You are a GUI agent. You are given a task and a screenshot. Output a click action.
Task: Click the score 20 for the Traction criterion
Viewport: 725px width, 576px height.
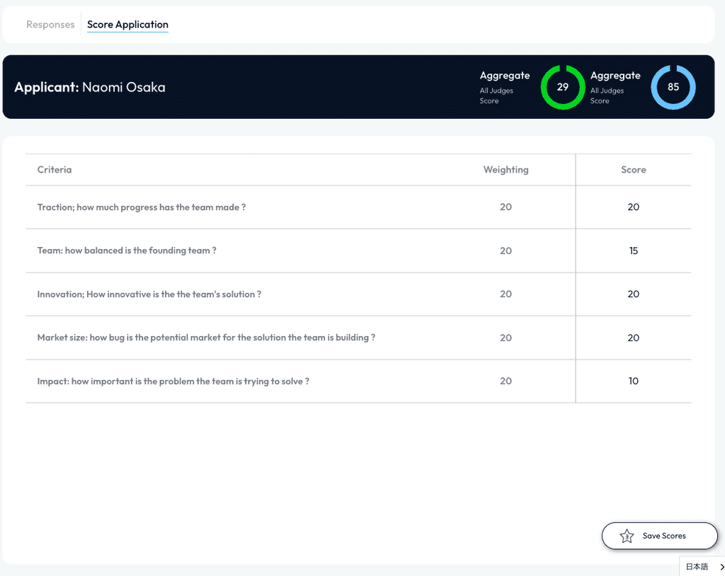[634, 207]
